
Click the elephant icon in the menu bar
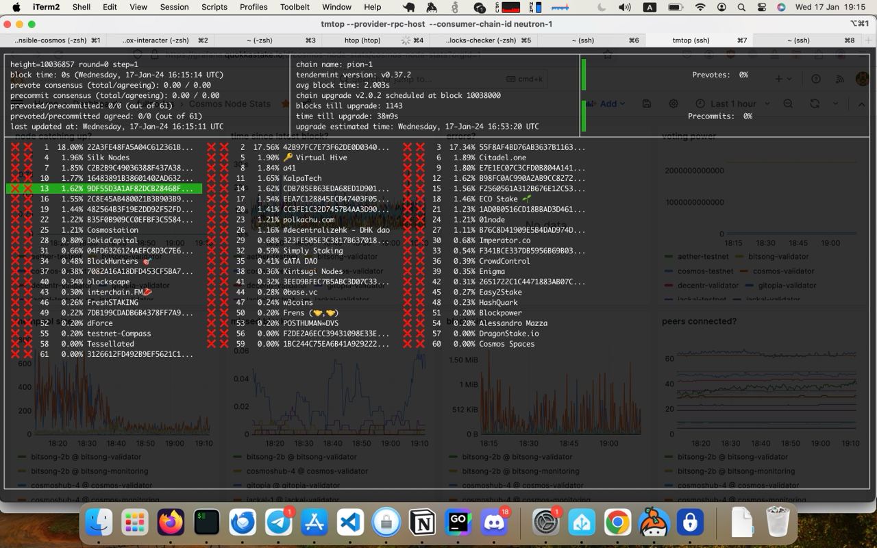pos(409,7)
